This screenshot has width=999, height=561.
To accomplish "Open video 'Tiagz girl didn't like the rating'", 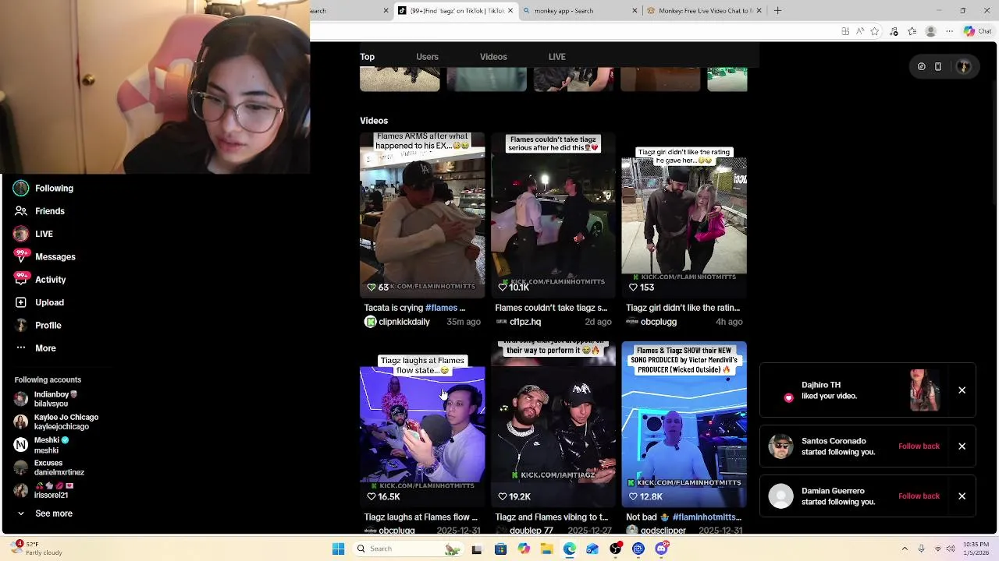I will 684,214.
